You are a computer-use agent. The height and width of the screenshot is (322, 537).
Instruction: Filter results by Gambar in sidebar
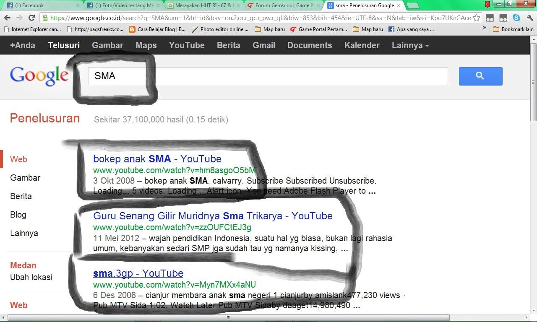coord(25,178)
